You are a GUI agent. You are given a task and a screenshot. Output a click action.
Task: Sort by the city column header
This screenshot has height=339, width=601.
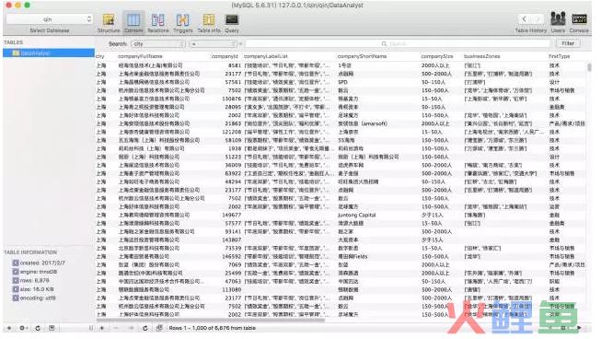coord(100,56)
